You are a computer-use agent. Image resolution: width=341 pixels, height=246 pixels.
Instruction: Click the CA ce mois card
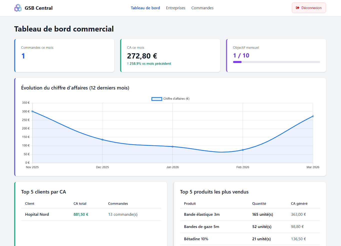pos(170,55)
